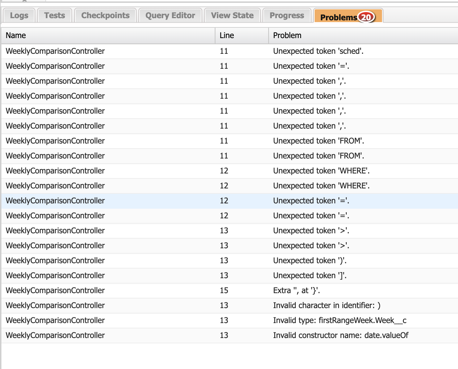Select the "Invalid type: firstRangeWeek.Week__c" row
The height and width of the screenshot is (369, 458).
click(340, 321)
